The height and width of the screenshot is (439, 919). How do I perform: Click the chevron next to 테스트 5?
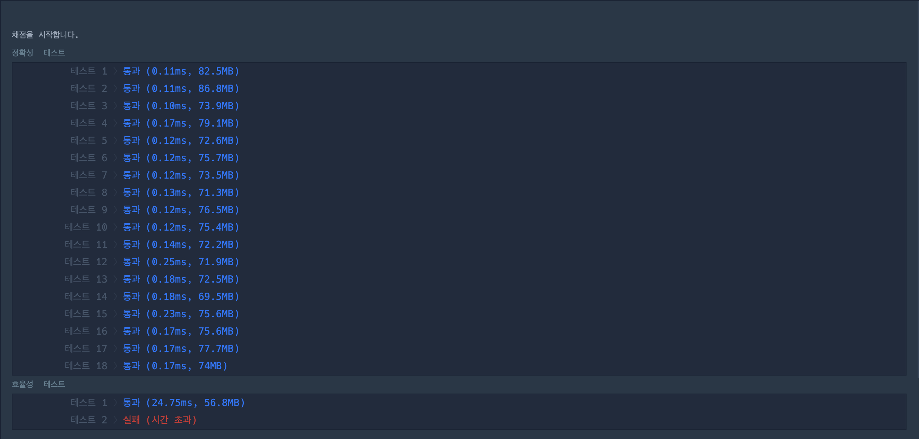click(x=115, y=140)
